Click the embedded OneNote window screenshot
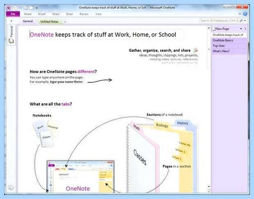254x199 pixels. pyautogui.click(x=80, y=177)
